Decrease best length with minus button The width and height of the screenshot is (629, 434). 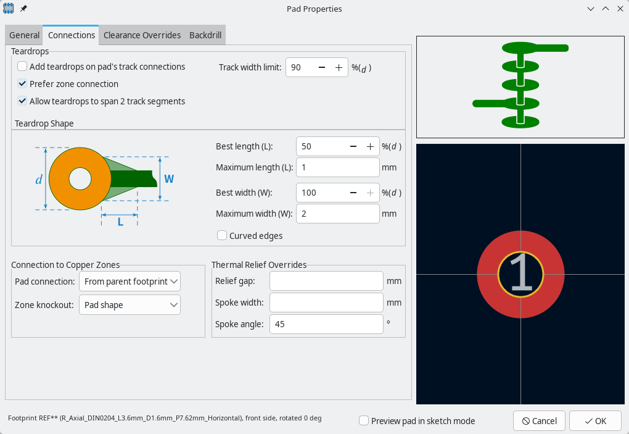click(353, 146)
